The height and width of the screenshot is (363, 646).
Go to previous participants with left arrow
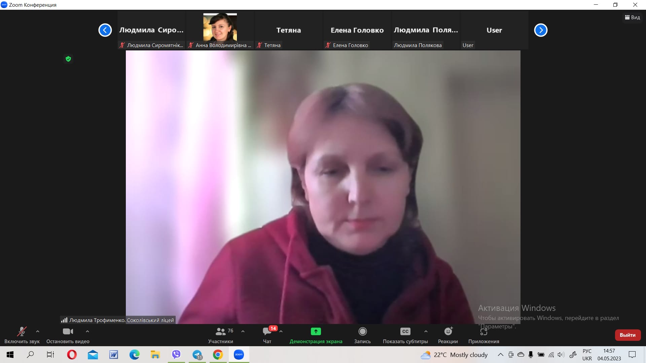click(x=105, y=30)
